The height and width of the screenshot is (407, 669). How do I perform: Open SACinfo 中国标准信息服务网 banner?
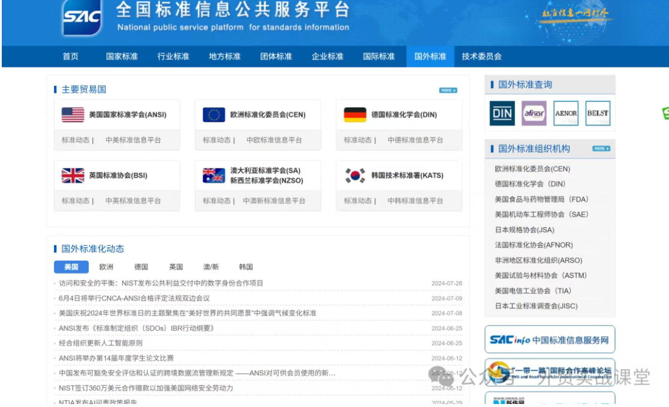(549, 340)
